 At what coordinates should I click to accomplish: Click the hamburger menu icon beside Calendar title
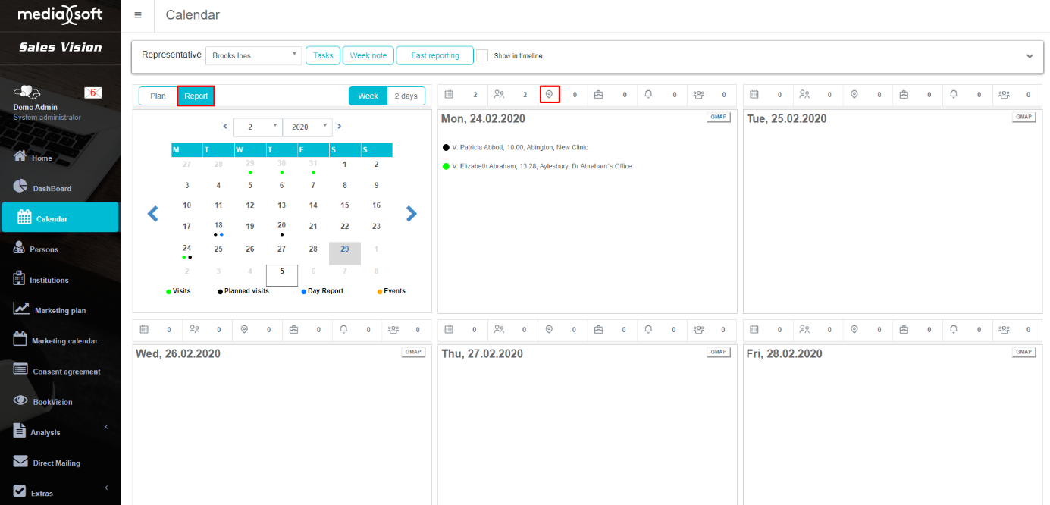click(x=137, y=15)
